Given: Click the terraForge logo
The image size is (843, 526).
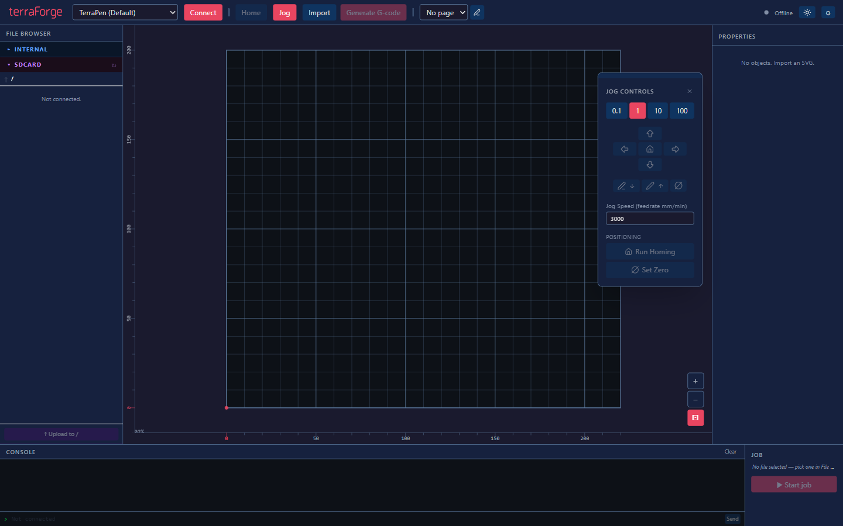Looking at the screenshot, I should click(36, 12).
